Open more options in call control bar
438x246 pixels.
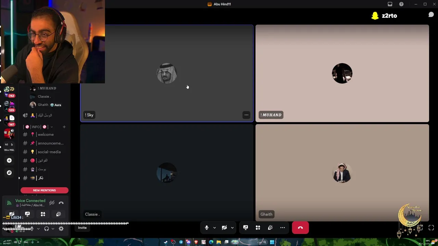click(283, 228)
